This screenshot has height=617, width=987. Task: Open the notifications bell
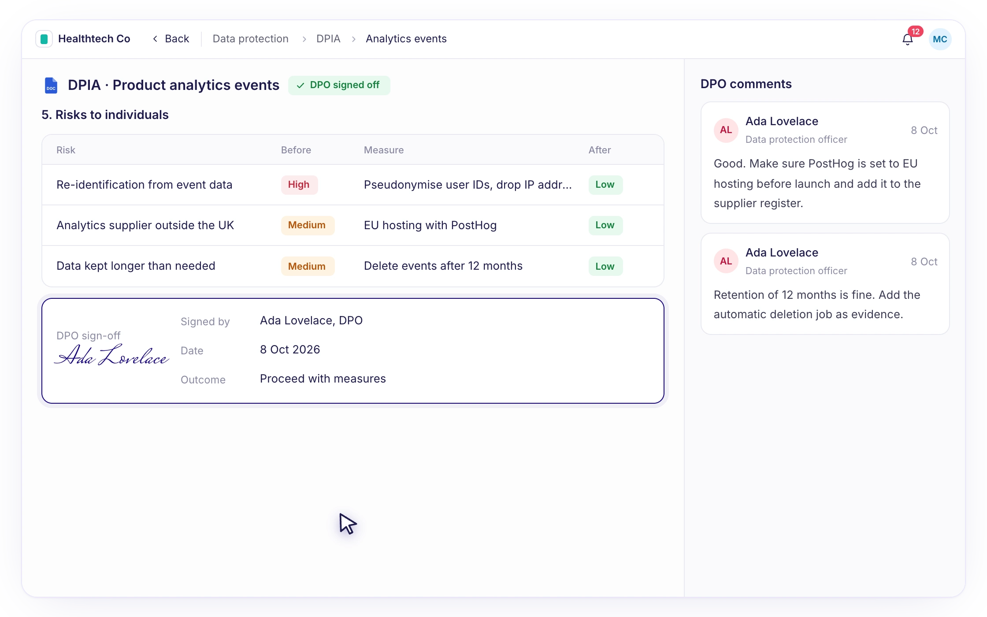point(908,39)
